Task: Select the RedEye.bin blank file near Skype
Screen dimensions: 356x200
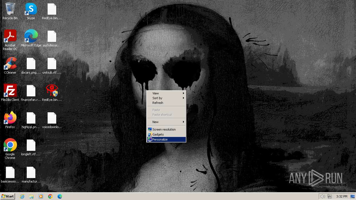Action: pos(52,11)
